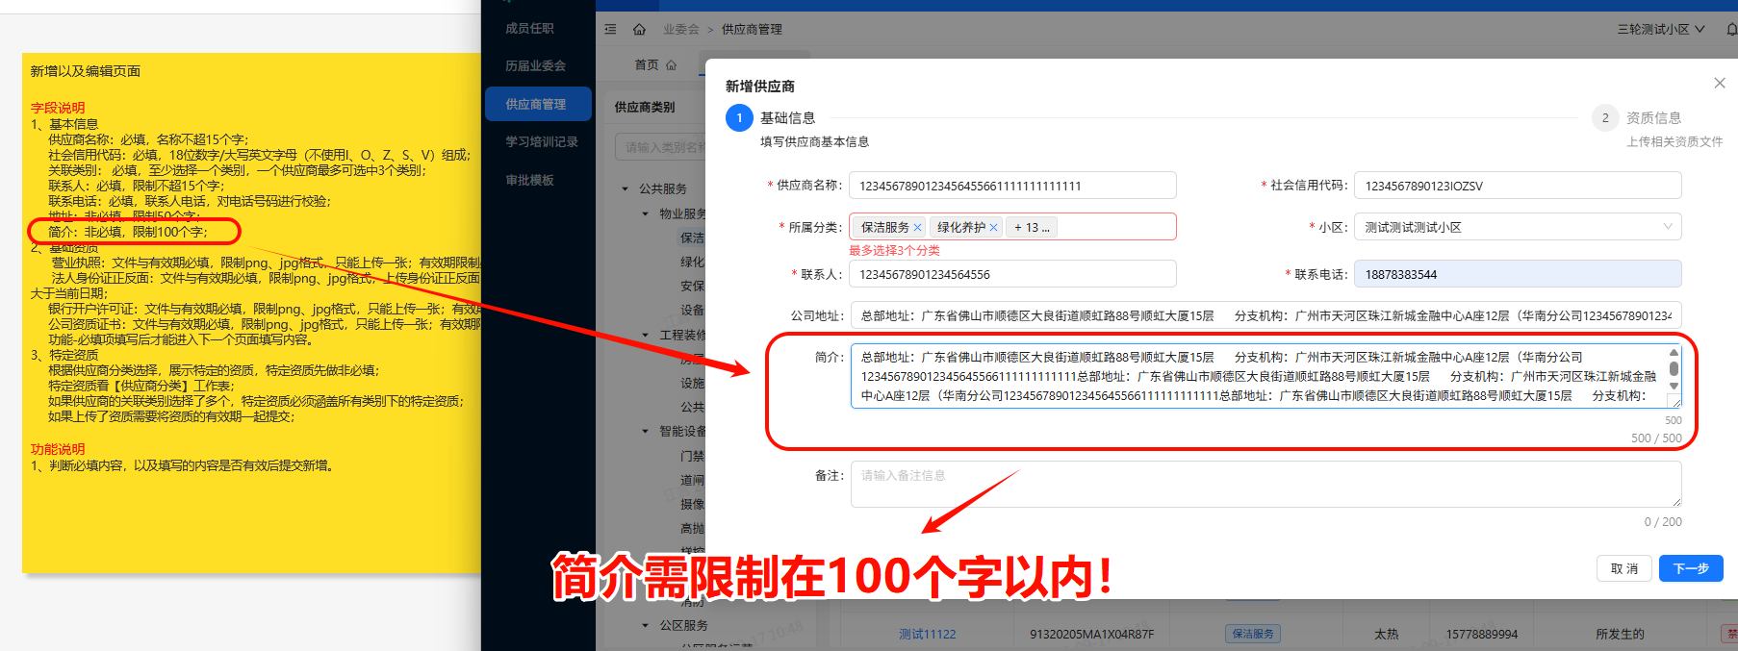
Task: Remove the 保洁服务 category tag
Action: tap(918, 228)
